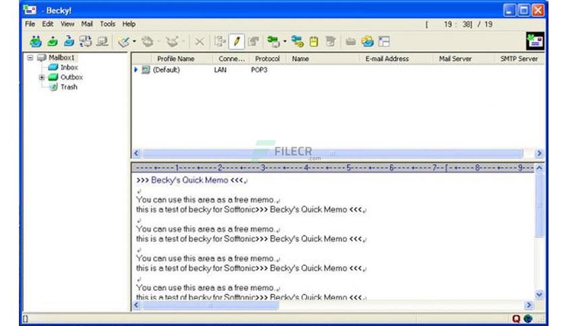The image size is (564, 326).
Task: Click the gray folder toolbar icon
Action: point(351,42)
